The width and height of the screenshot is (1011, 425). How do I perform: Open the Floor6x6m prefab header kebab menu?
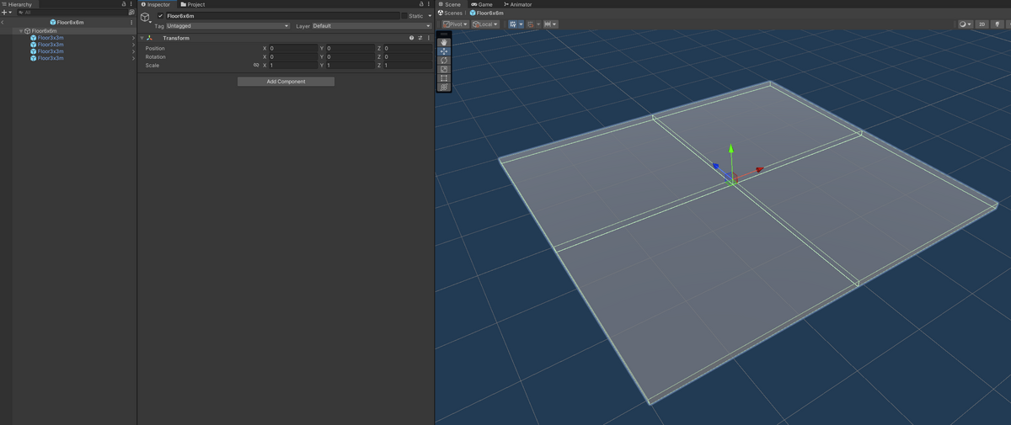click(x=131, y=23)
